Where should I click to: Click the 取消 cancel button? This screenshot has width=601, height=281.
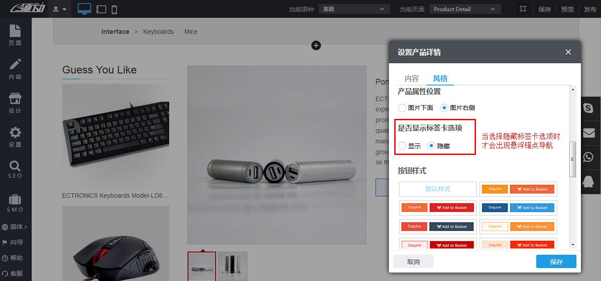pos(413,261)
